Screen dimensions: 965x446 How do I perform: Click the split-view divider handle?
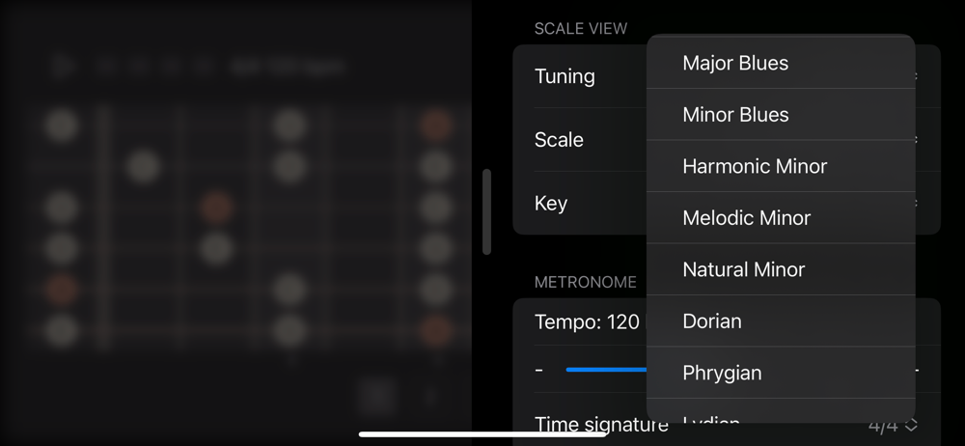pyautogui.click(x=486, y=212)
